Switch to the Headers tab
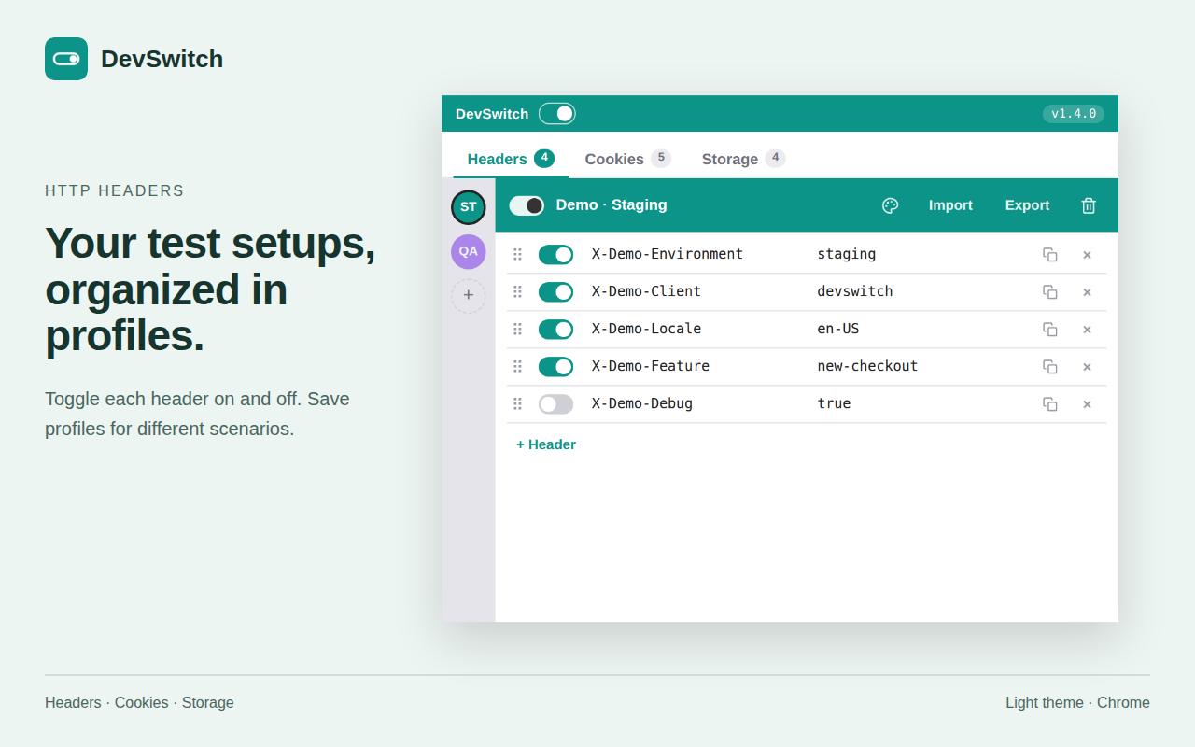The image size is (1195, 747). point(511,159)
